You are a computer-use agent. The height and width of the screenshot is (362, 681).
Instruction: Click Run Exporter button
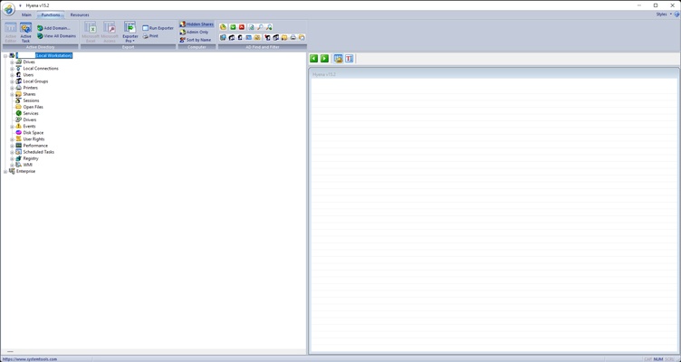[158, 28]
